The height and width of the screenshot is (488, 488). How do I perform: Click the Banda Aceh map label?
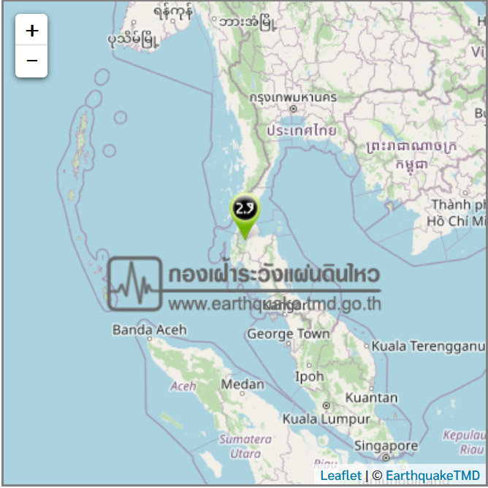tap(149, 329)
